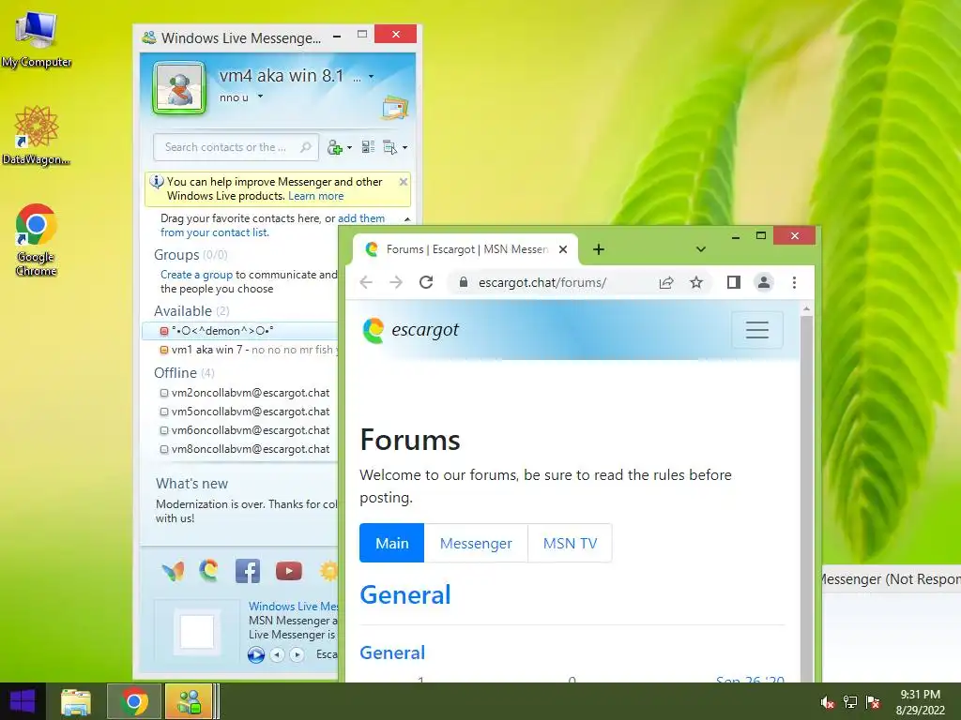Reload the escargot.chat page
Image resolution: width=961 pixels, height=720 pixels.
(426, 282)
